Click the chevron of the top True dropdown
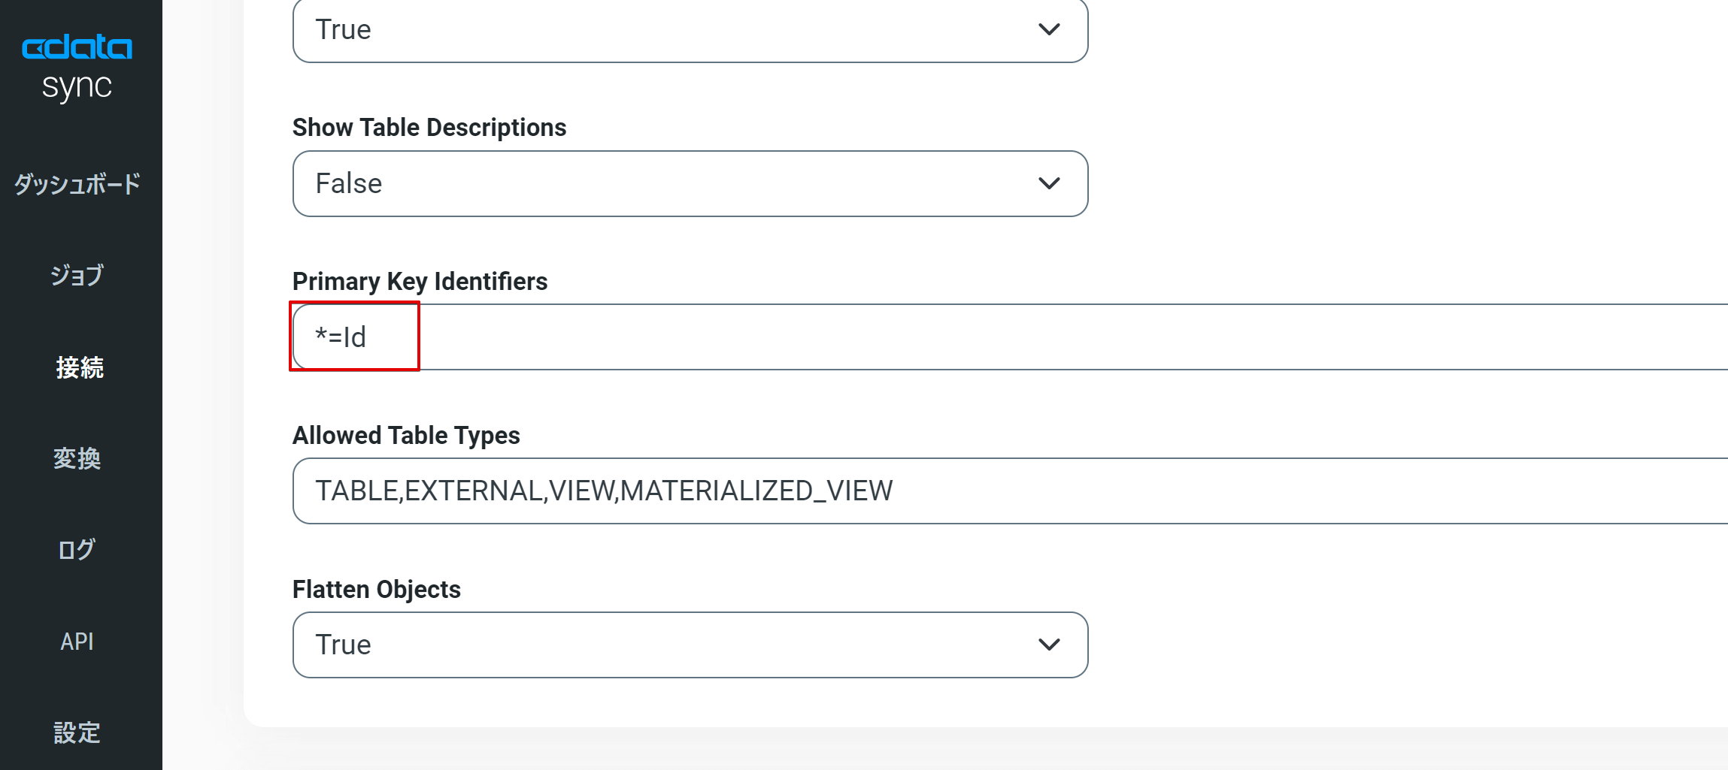This screenshot has width=1728, height=770. (1049, 30)
